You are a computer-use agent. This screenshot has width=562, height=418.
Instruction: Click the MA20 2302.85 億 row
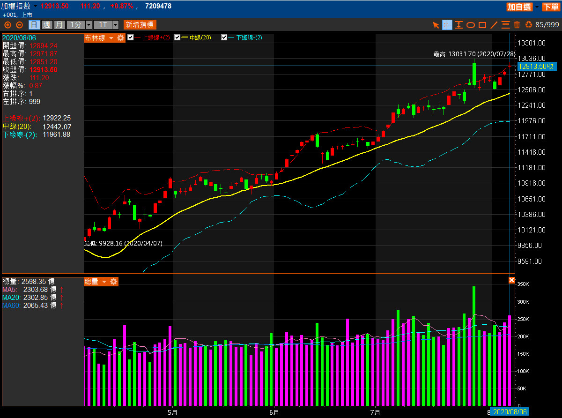click(x=33, y=298)
